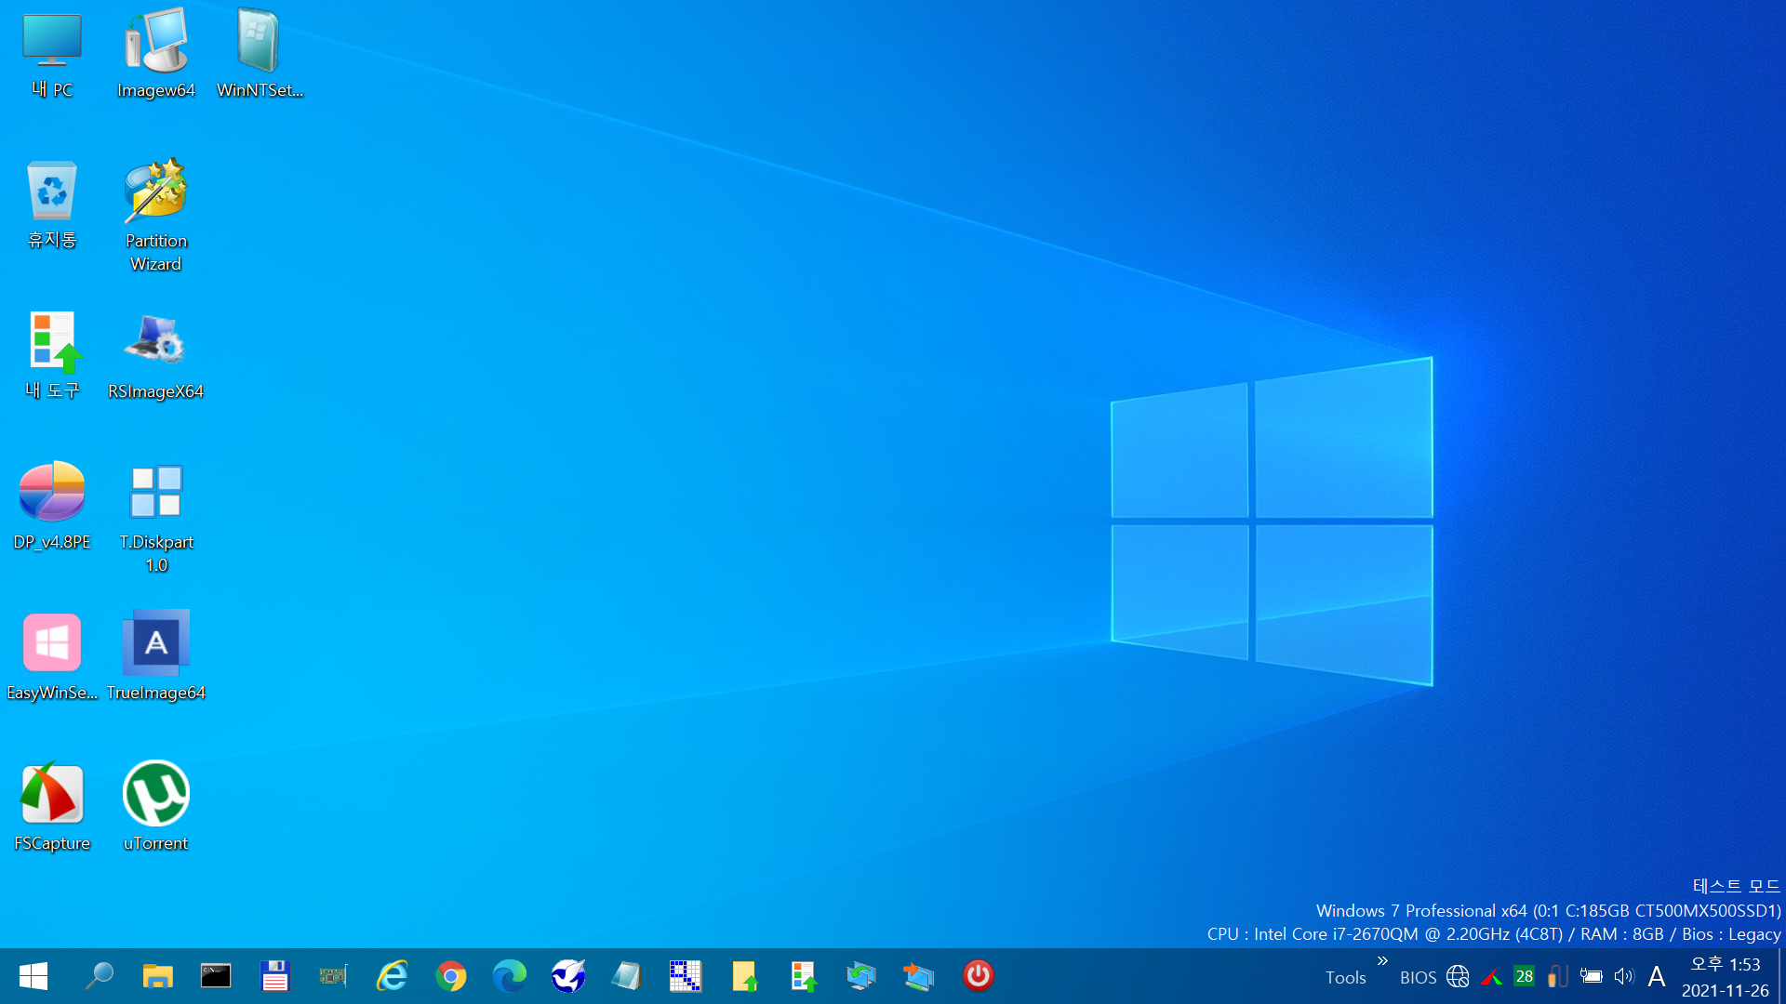The height and width of the screenshot is (1004, 1786).
Task: Open the Windows Start menu
Action: 33,976
